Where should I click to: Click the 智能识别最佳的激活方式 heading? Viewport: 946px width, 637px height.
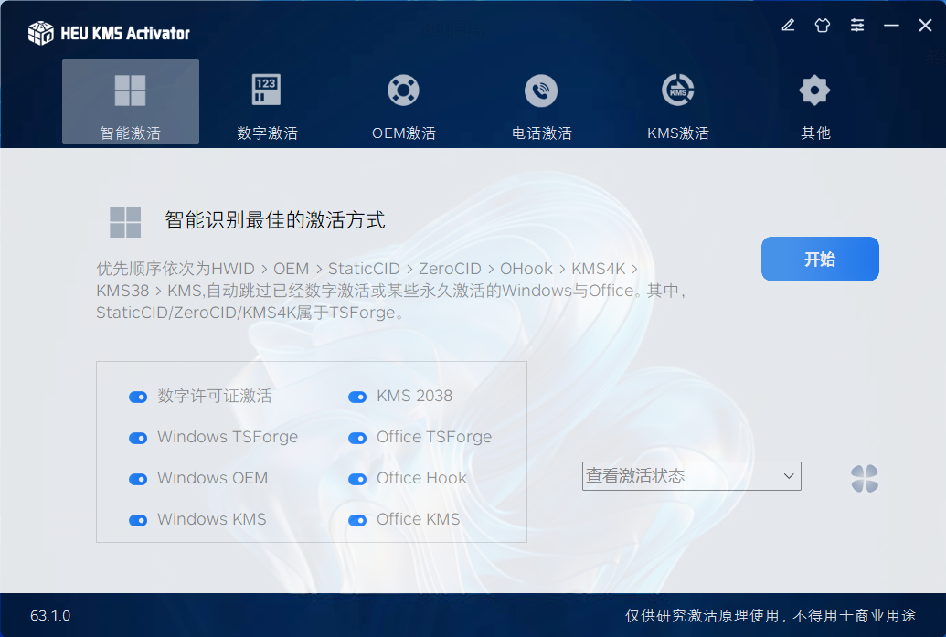pyautogui.click(x=275, y=220)
